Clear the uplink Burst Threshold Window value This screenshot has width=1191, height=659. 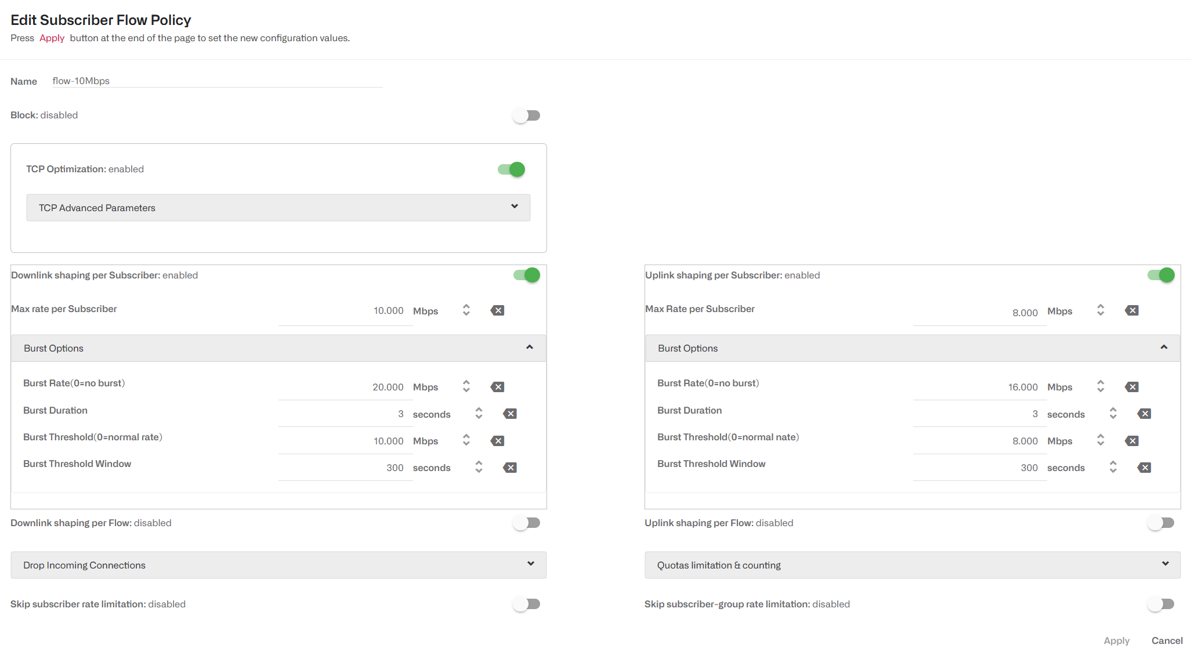pyautogui.click(x=1144, y=467)
